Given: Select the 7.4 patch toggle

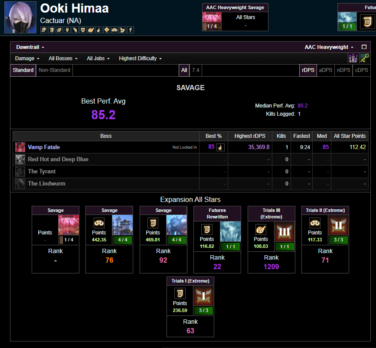Looking at the screenshot, I should point(196,70).
